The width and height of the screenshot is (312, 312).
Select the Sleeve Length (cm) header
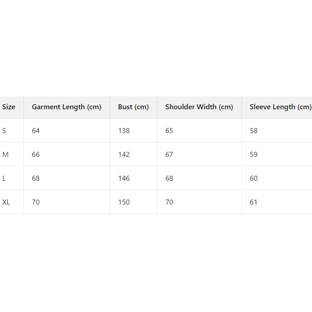[x=280, y=107]
